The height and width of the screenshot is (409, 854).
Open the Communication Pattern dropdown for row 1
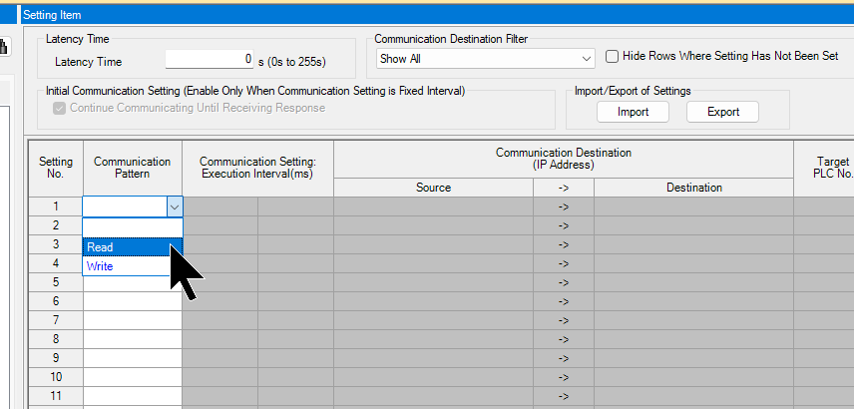175,206
